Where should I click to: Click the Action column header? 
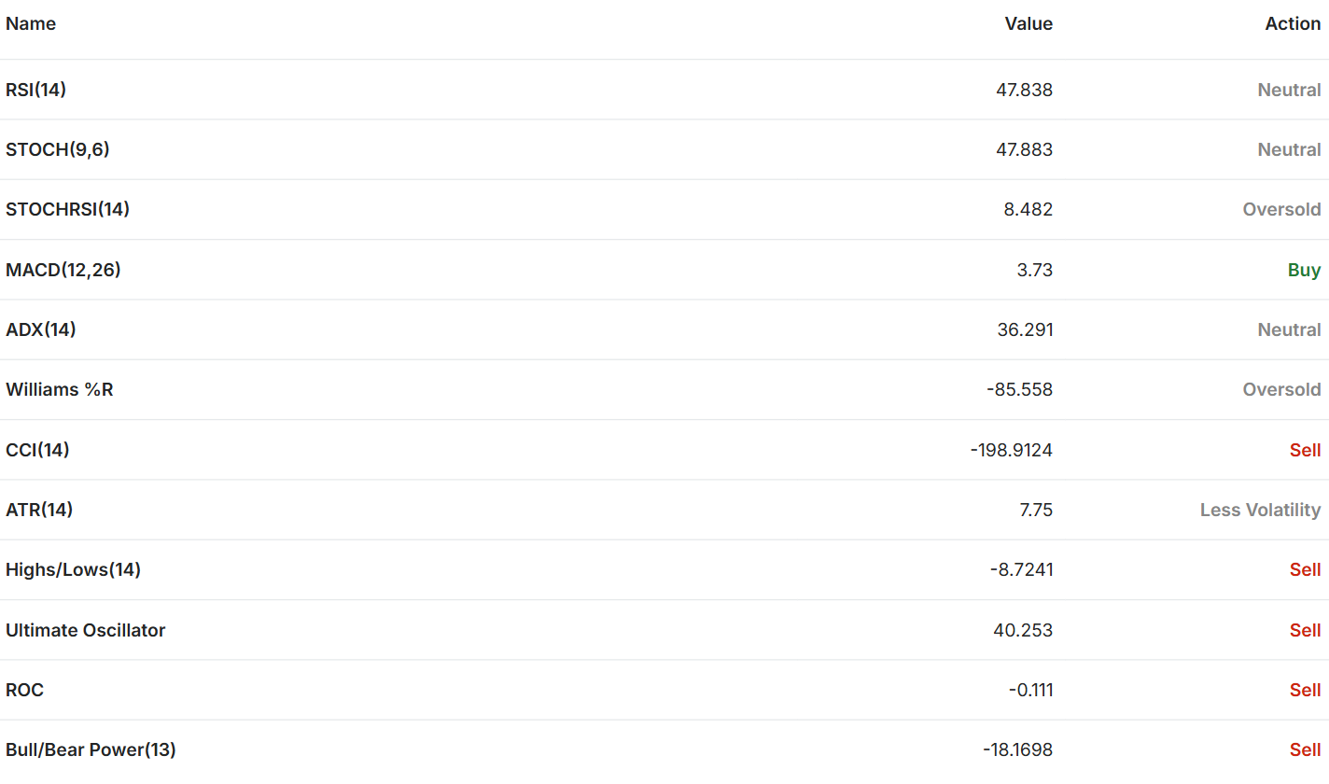(x=1293, y=24)
